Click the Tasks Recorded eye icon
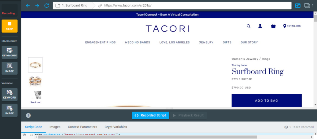Image resolution: width=317 pixels, height=139 pixels. pyautogui.click(x=286, y=127)
